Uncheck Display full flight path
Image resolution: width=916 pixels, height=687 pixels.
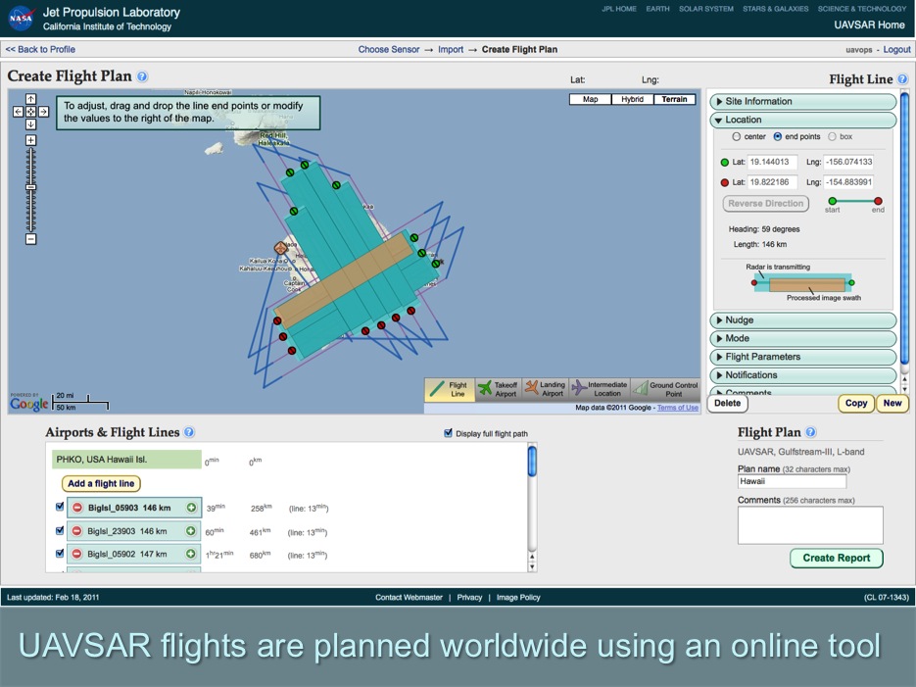tap(449, 433)
